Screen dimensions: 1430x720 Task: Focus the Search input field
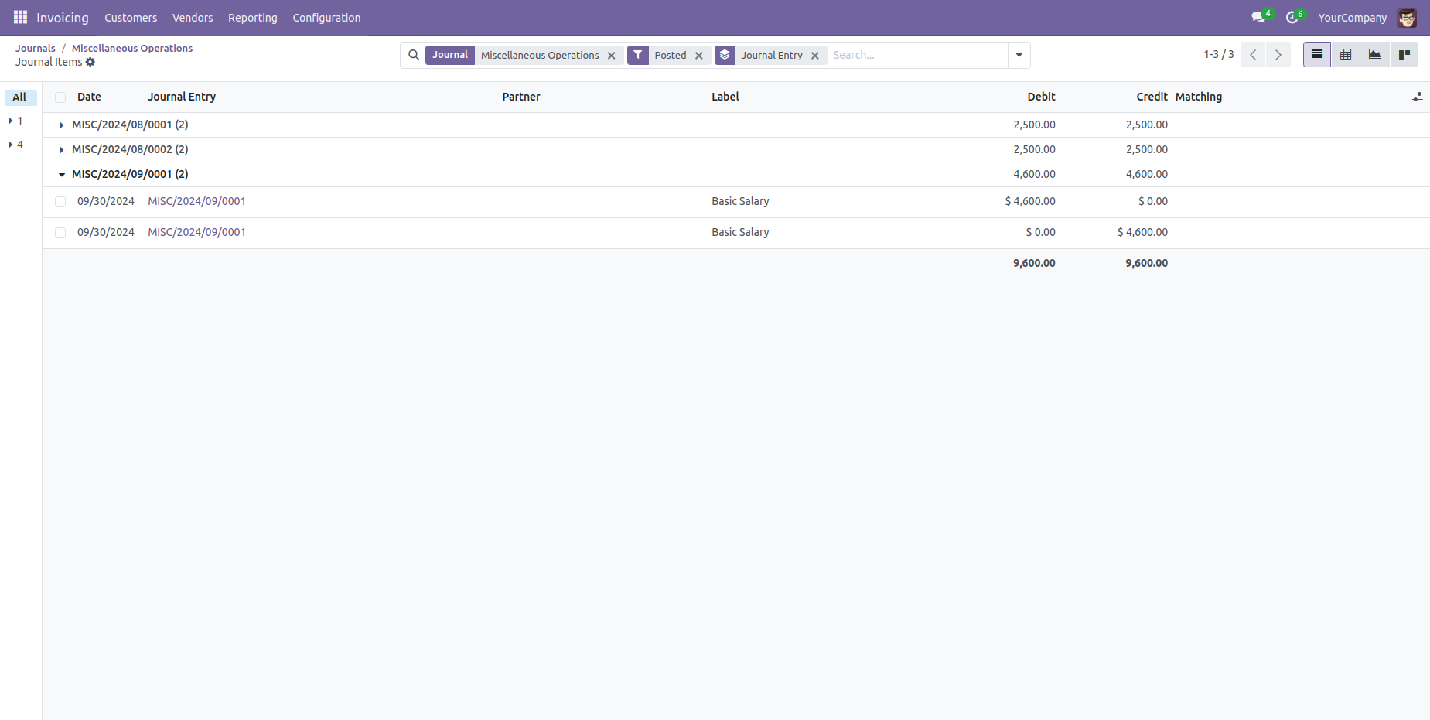[916, 55]
